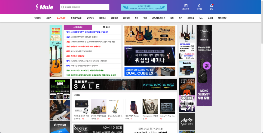263x133 pixels.
Task: Open 투기 menu
Action: [x=181, y=18]
